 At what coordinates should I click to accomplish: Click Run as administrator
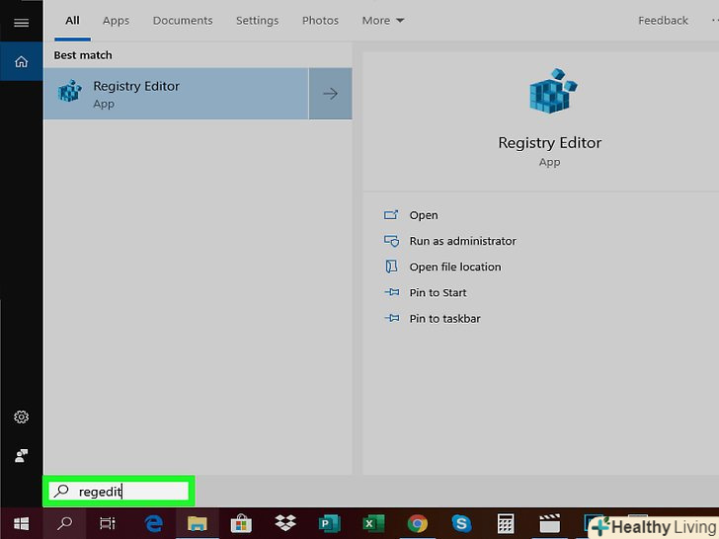tap(462, 241)
